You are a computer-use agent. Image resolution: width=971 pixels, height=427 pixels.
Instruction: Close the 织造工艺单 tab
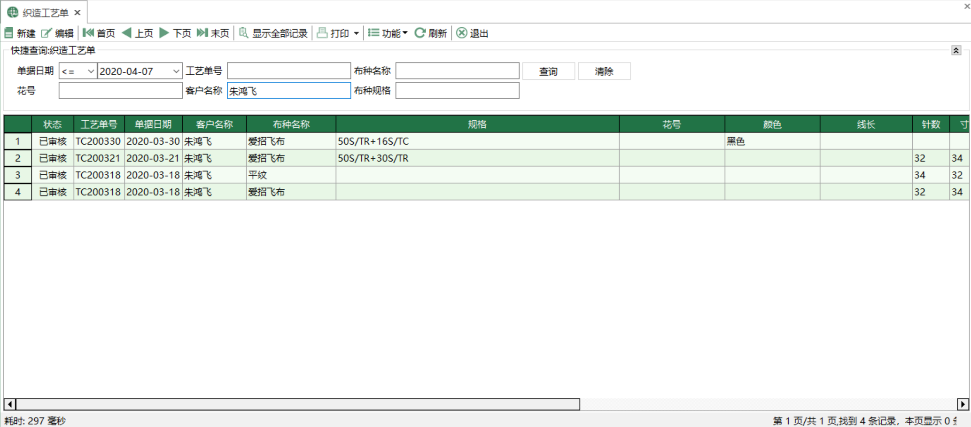(78, 13)
